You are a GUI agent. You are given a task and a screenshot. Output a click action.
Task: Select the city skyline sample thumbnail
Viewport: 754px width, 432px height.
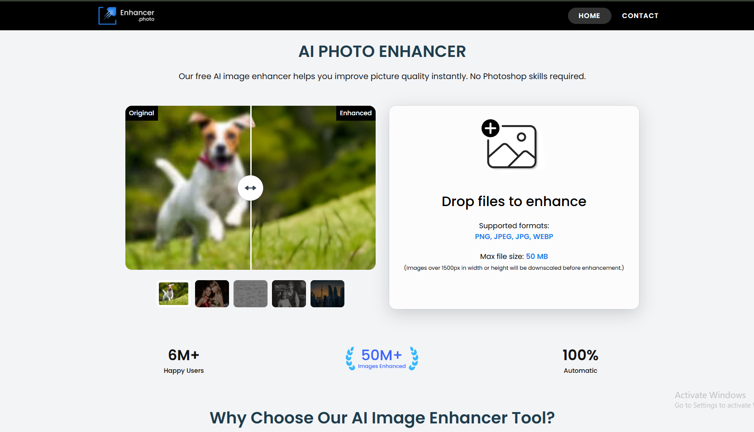(x=327, y=294)
